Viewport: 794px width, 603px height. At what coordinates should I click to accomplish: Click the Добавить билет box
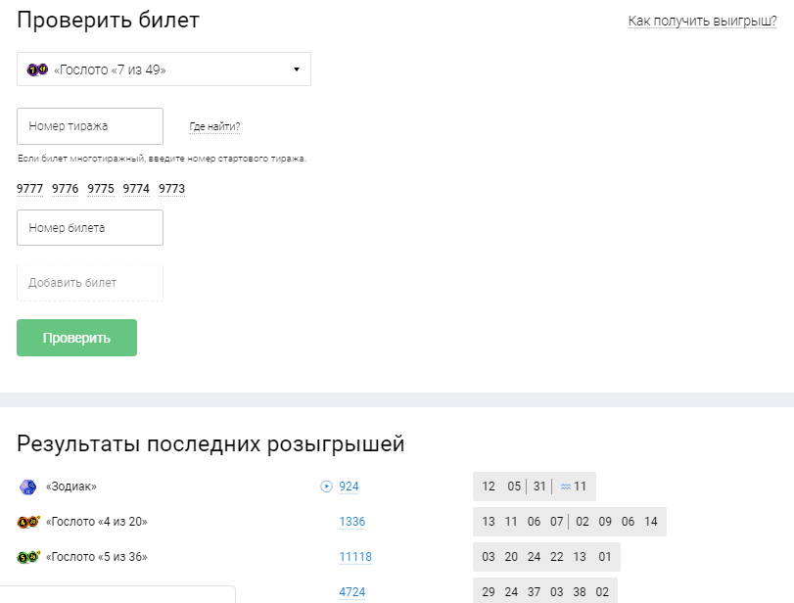pyautogui.click(x=90, y=283)
